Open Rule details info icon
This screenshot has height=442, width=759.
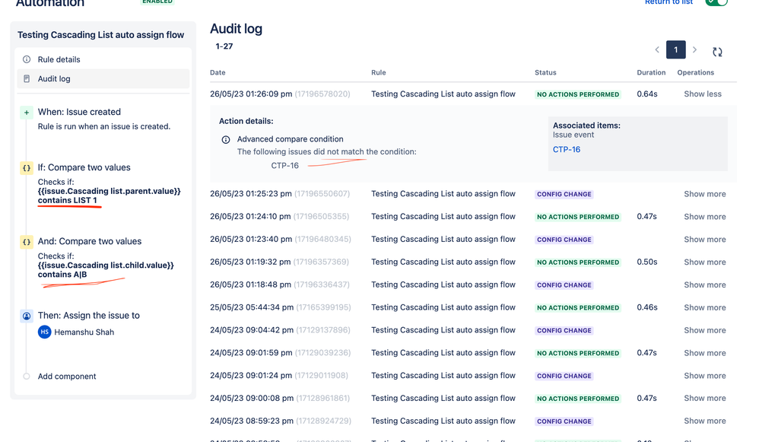click(x=27, y=59)
